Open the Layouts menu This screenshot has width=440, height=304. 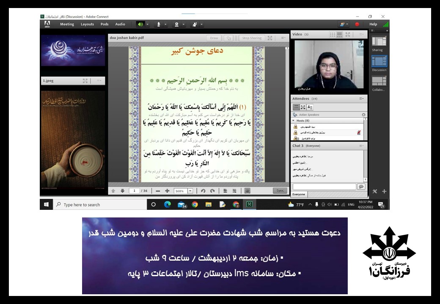[87, 24]
